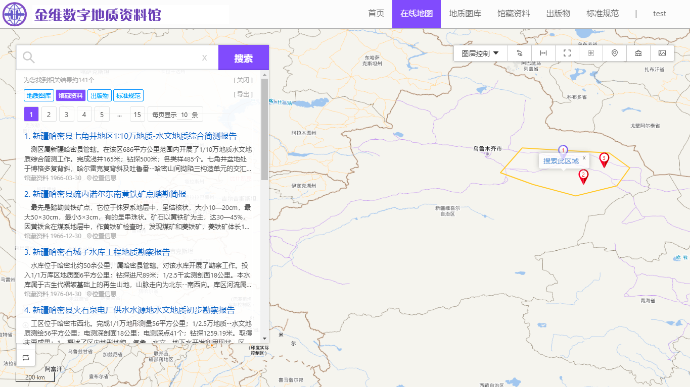
Task: Click the 搜索此区域 link on map
Action: 561,161
